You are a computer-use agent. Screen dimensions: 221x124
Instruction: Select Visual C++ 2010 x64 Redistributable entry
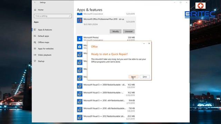click(x=106, y=102)
